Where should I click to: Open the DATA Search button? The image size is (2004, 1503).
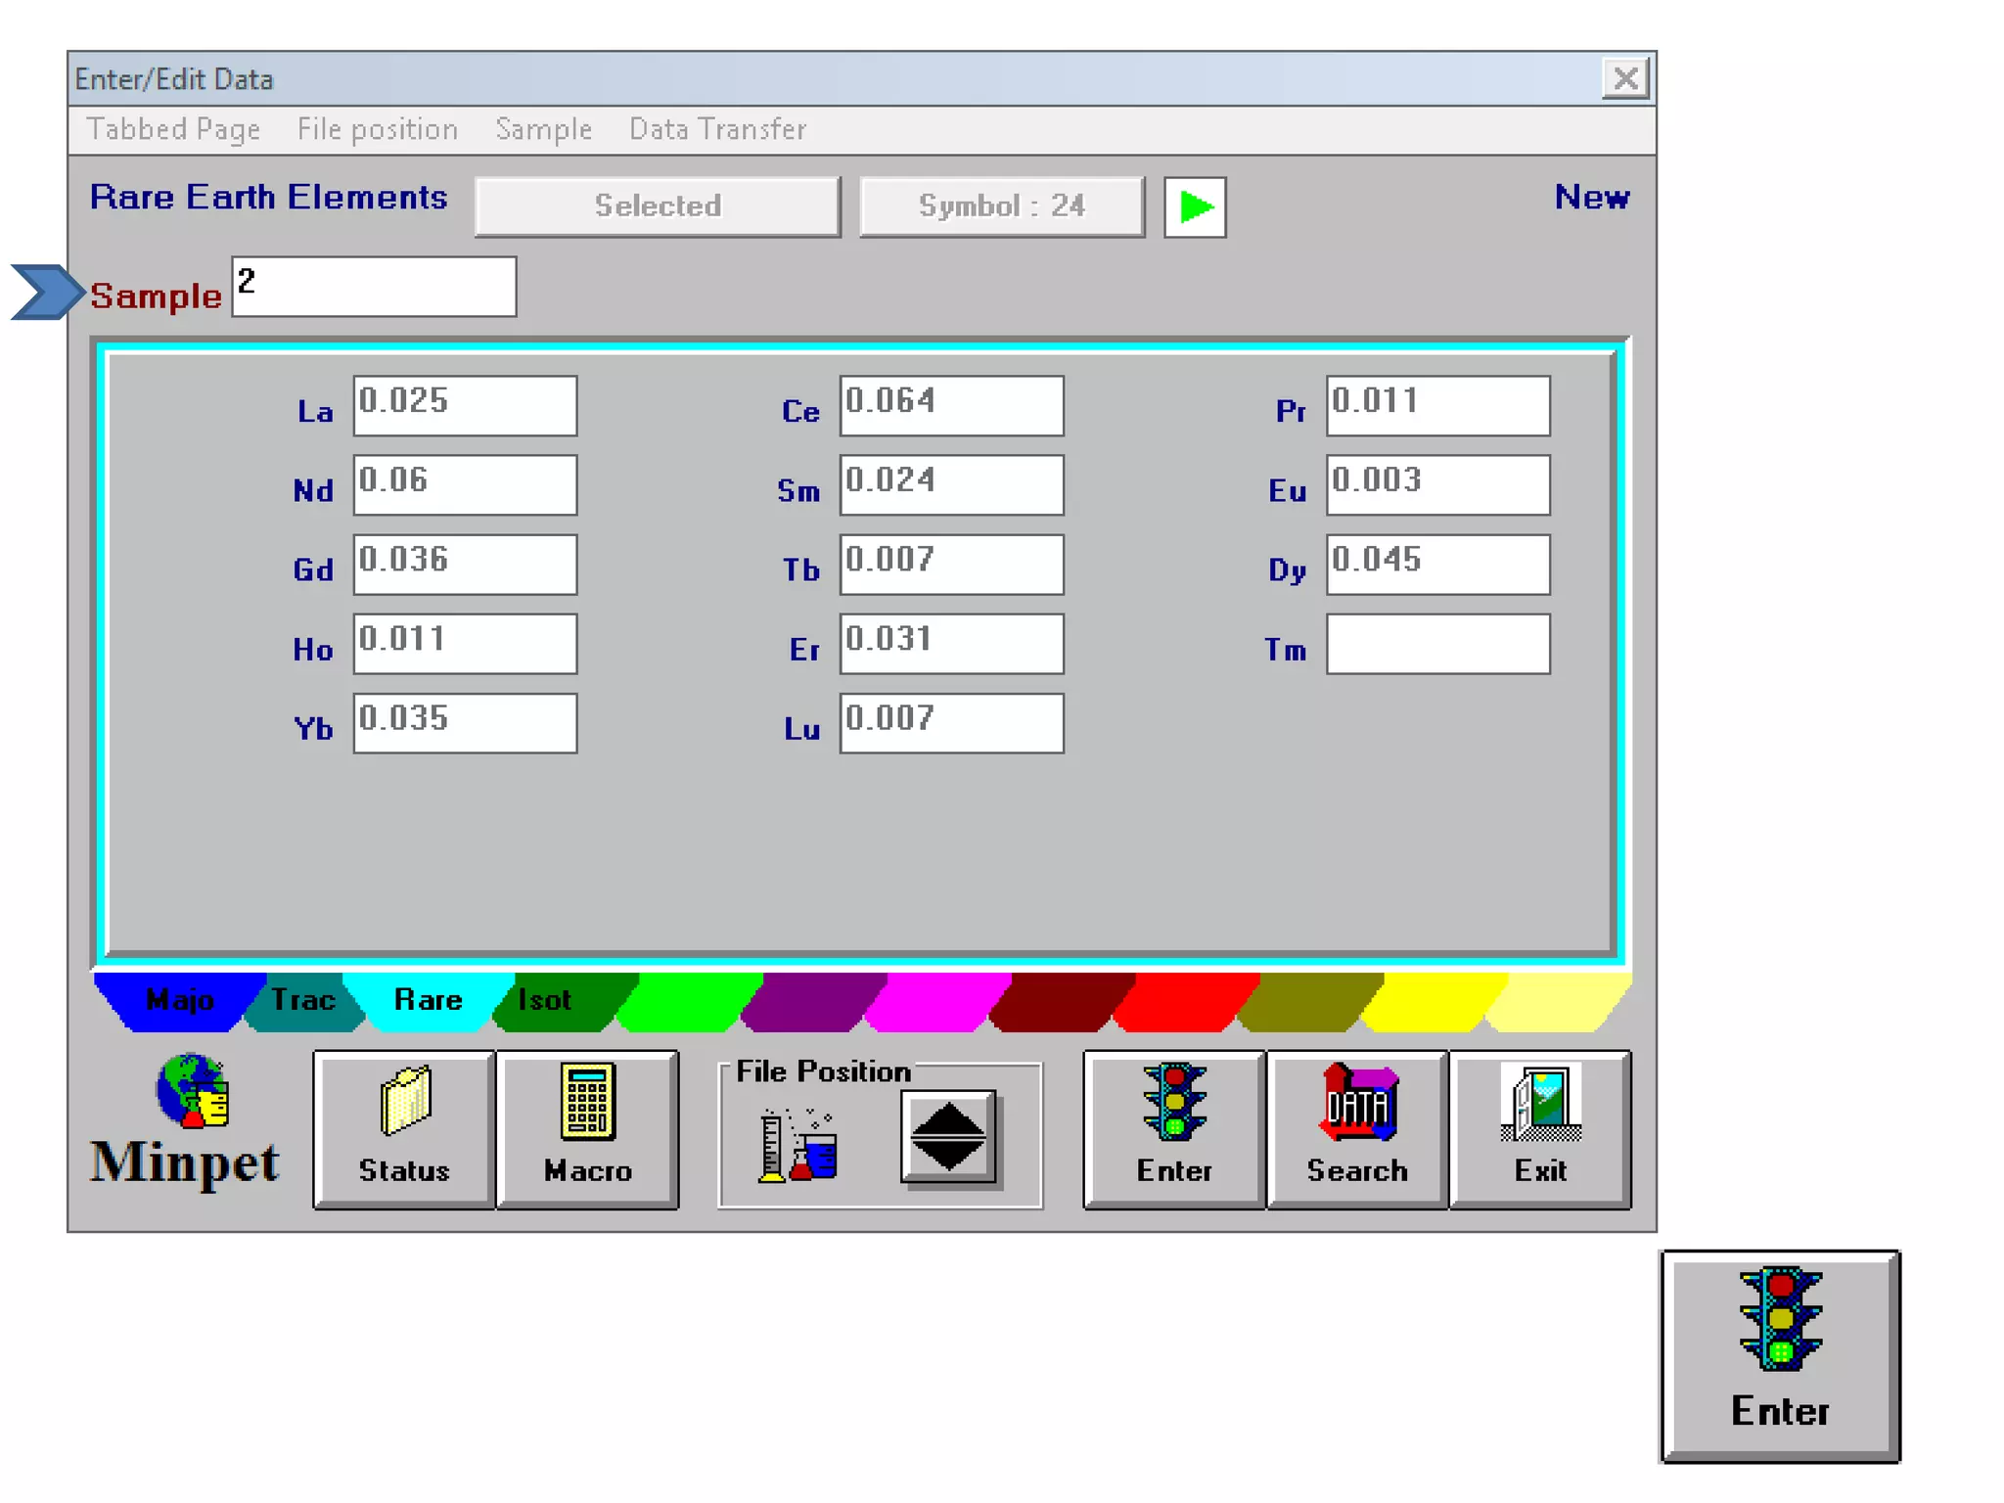tap(1357, 1129)
